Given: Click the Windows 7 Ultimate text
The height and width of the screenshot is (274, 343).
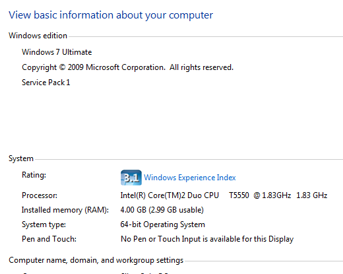Looking at the screenshot, I should pyautogui.click(x=57, y=52).
